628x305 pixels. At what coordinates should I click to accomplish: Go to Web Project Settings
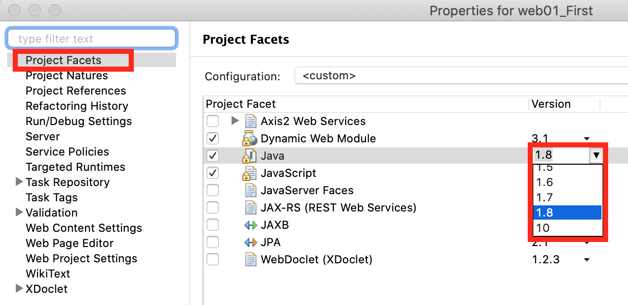81,258
